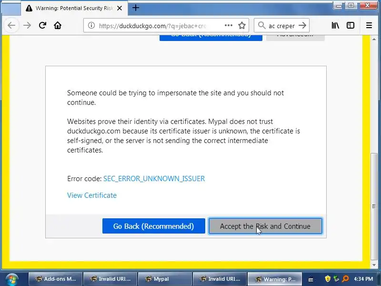Image resolution: width=381 pixels, height=286 pixels.
Task: Click scrollbar up arrow
Action: 374,39
